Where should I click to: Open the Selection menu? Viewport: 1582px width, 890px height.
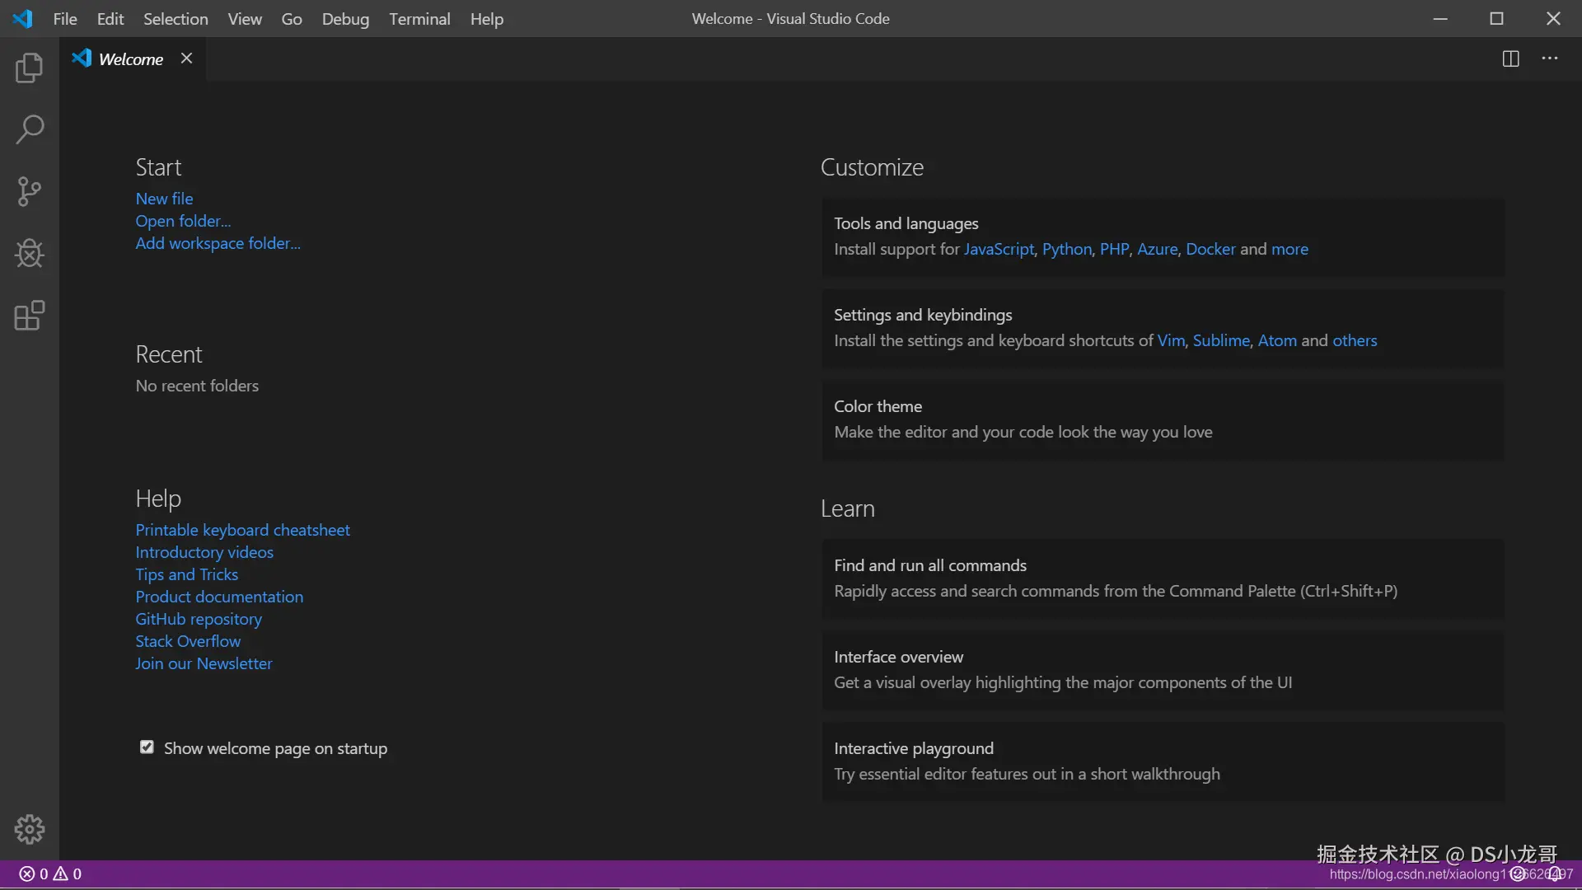tap(176, 18)
